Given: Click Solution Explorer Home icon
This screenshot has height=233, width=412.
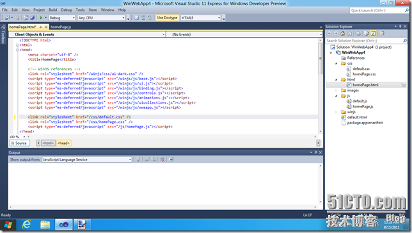Looking at the screenshot, I should click(342, 33).
